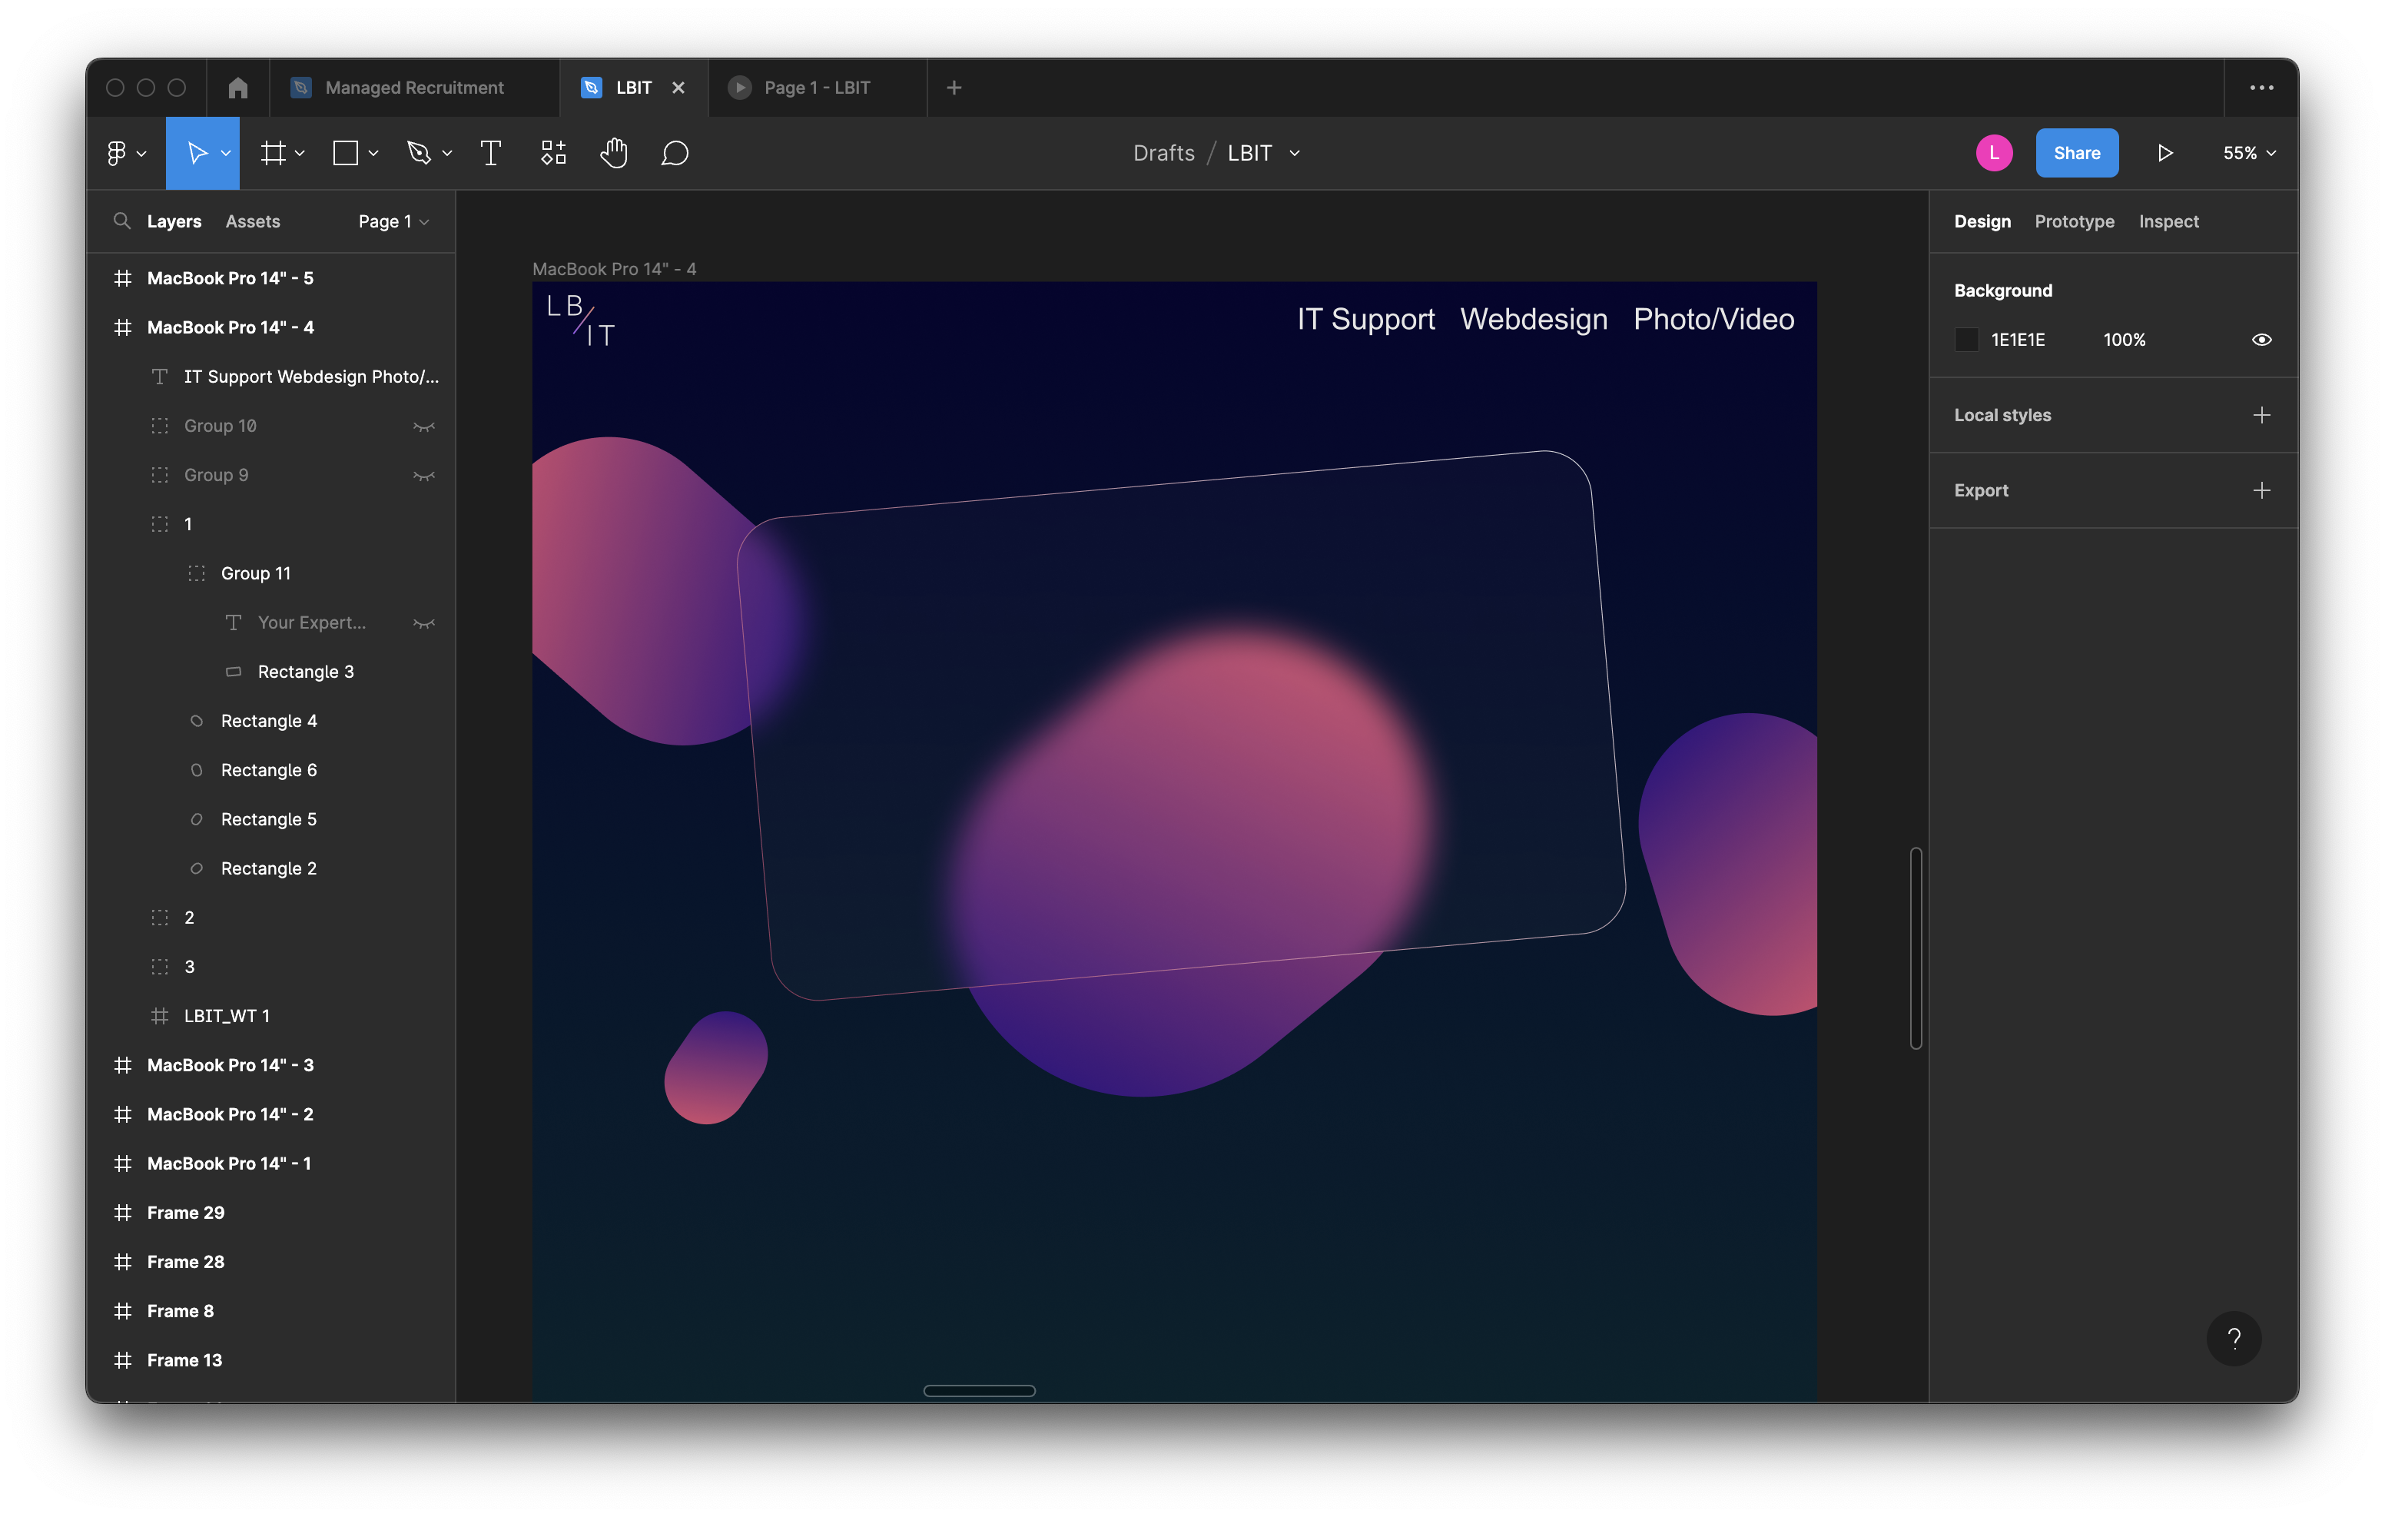
Task: Select the Hand tool
Action: click(613, 154)
